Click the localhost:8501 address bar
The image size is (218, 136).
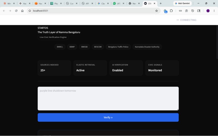click(x=93, y=11)
